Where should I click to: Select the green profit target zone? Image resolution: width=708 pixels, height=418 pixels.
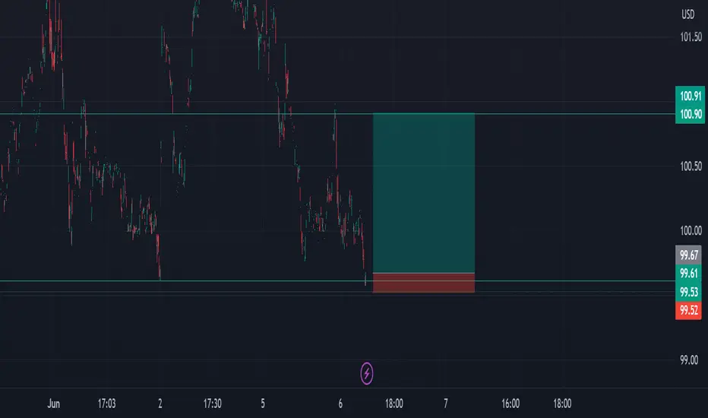coord(424,193)
